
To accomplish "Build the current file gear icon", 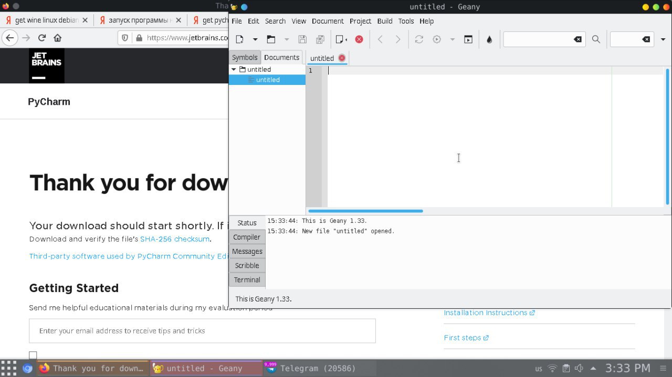I will pyautogui.click(x=437, y=39).
